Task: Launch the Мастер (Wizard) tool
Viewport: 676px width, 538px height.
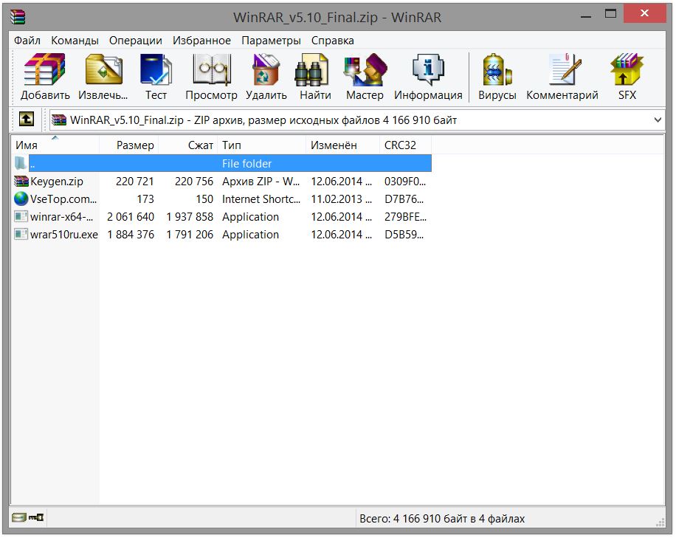Action: point(365,69)
